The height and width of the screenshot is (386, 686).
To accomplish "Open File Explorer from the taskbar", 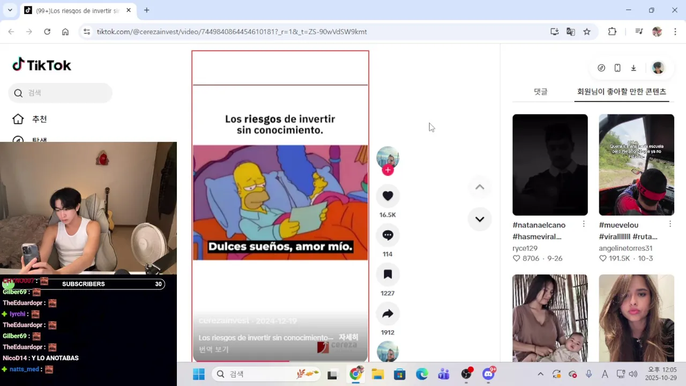I will click(378, 374).
